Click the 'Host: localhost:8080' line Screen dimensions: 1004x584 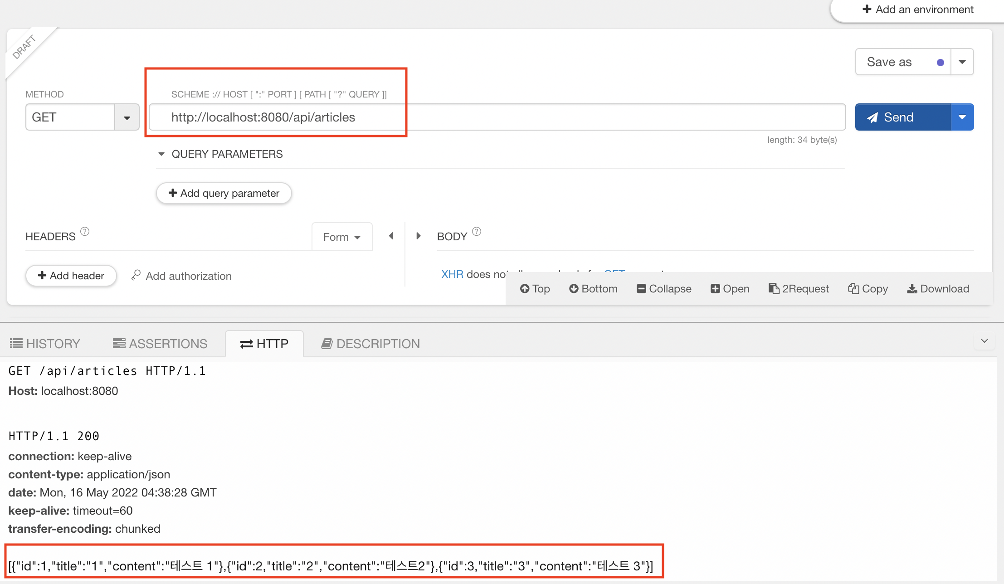click(63, 391)
